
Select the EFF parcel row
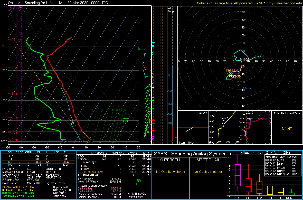[x=38, y=159]
